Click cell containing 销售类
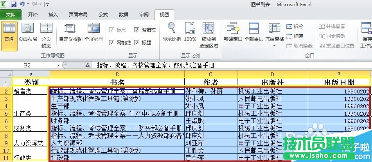Image resolution: width=372 pixels, height=162 pixels. tap(31, 91)
